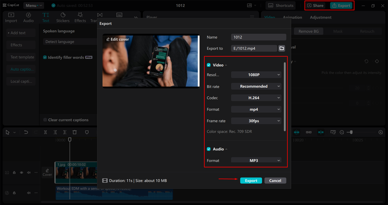Click the Shortcuts button
The height and width of the screenshot is (205, 388).
281,5
